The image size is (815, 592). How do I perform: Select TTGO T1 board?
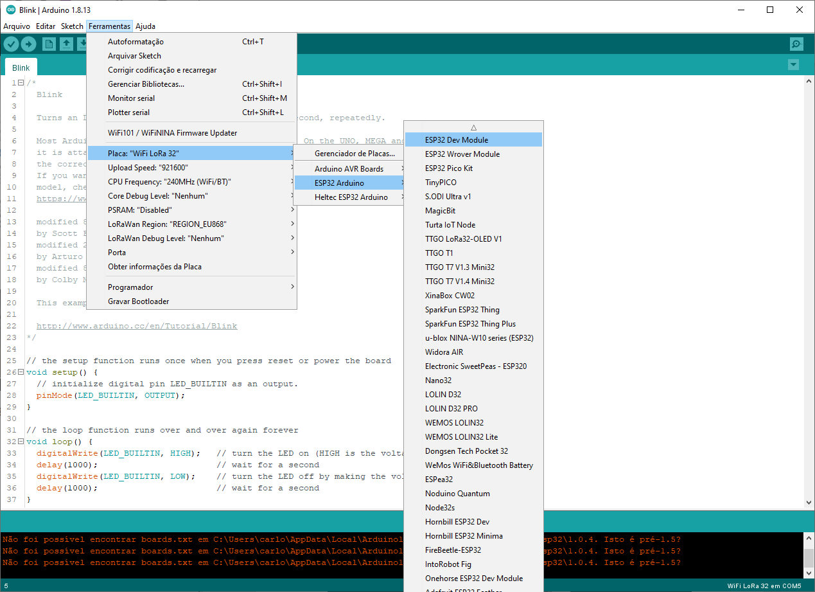pos(474,253)
